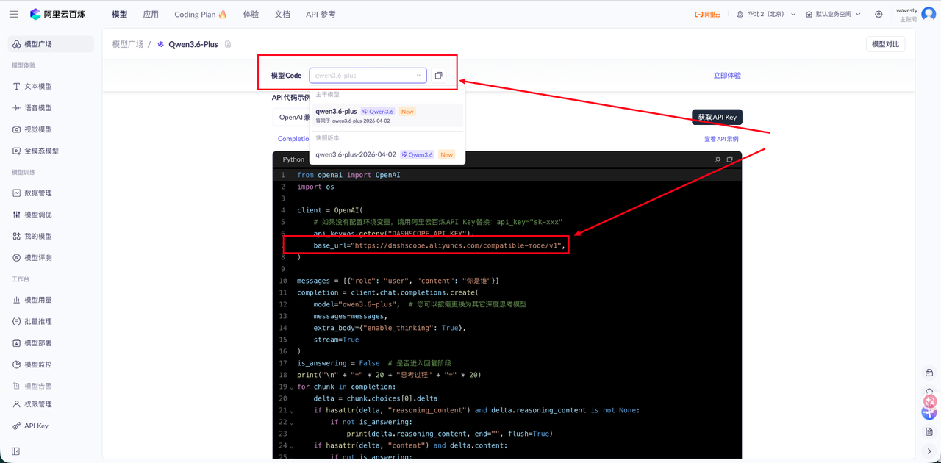
Task: Open 文本模型 in the sidebar
Action: [51, 86]
